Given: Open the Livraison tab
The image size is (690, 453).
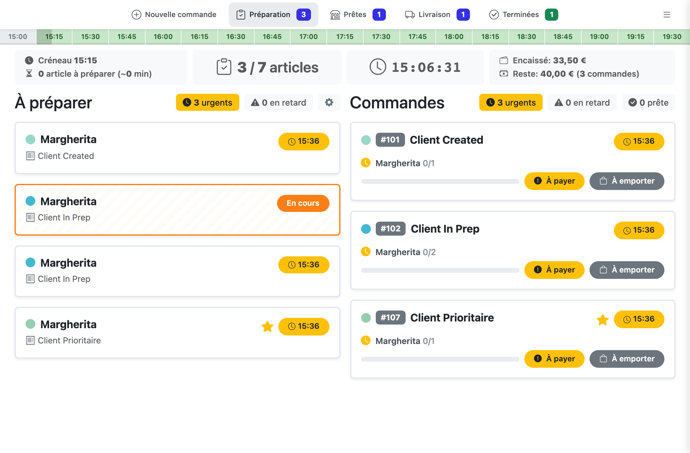Looking at the screenshot, I should tap(437, 15).
